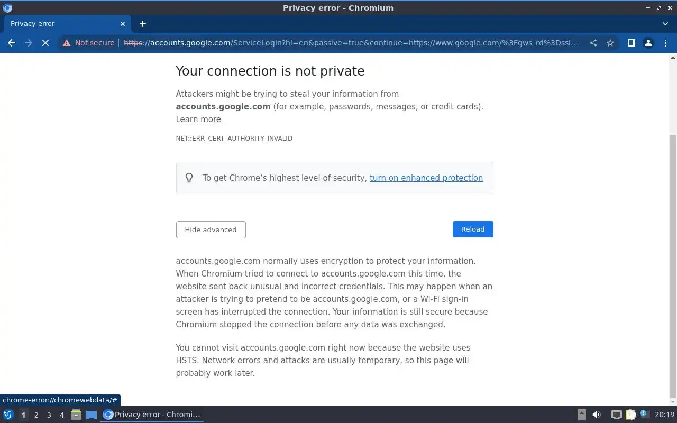The image size is (677, 423).
Task: Close the 'Privacy error' tab
Action: coord(123,24)
